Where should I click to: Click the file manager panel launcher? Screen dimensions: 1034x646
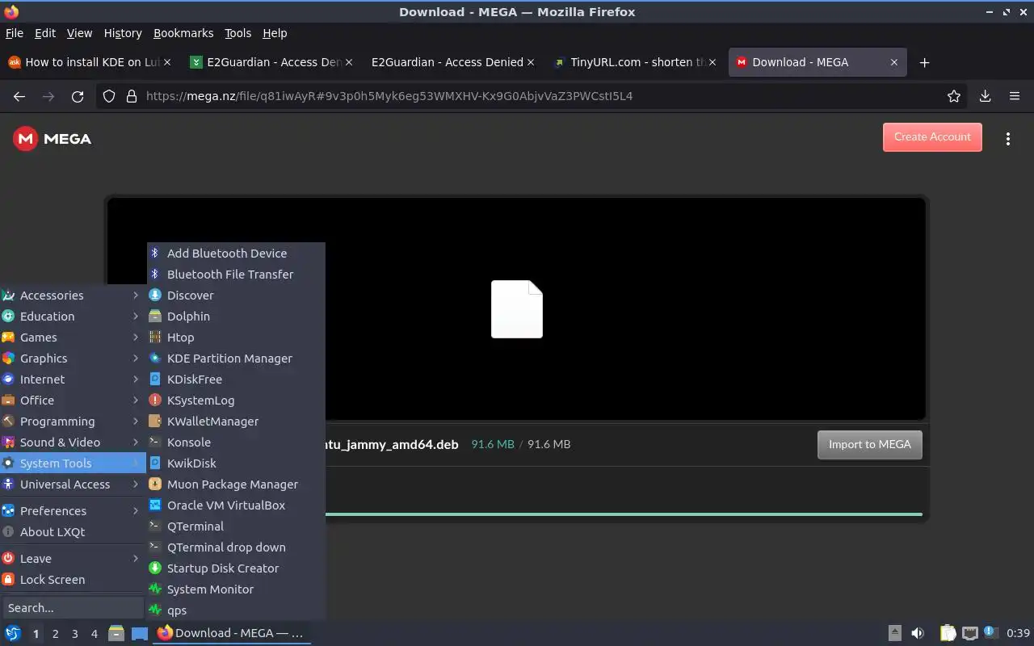pyautogui.click(x=116, y=633)
